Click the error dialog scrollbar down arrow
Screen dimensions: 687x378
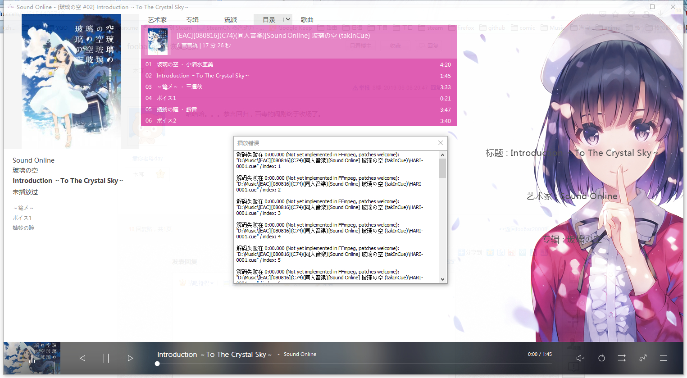point(442,279)
